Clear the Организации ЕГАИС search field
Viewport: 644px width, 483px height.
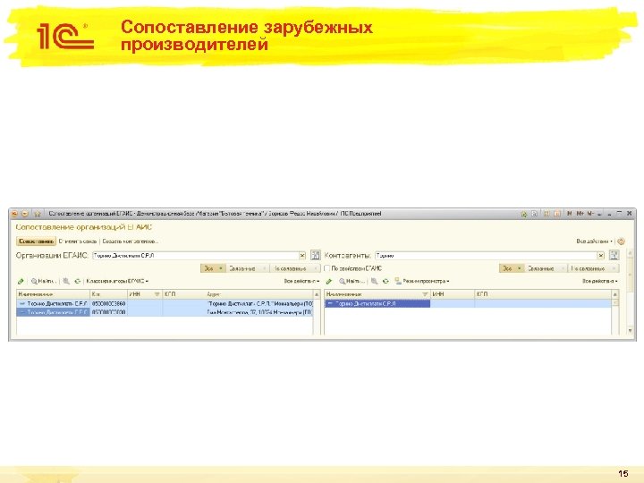[x=302, y=256]
